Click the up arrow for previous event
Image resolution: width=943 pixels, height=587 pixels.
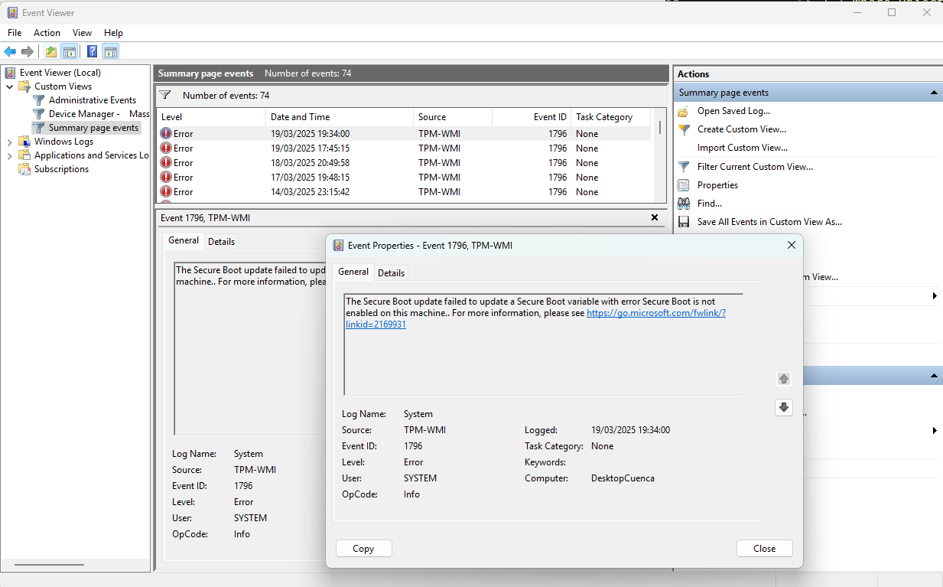[x=783, y=379]
